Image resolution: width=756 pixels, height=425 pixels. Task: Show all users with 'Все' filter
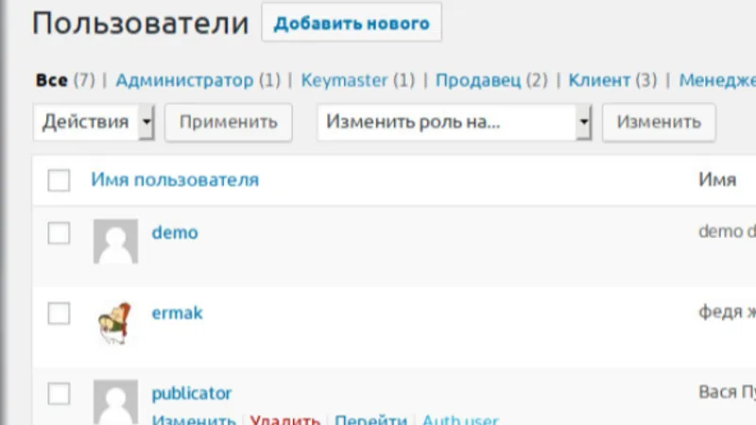coord(52,80)
